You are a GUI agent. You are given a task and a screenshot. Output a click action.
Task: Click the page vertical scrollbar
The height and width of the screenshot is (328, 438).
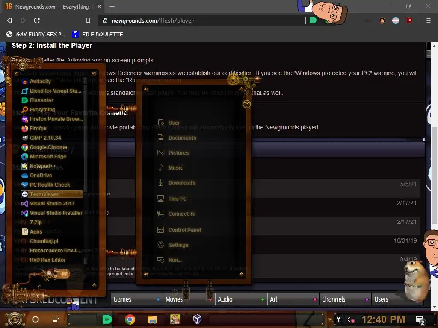coord(434,176)
